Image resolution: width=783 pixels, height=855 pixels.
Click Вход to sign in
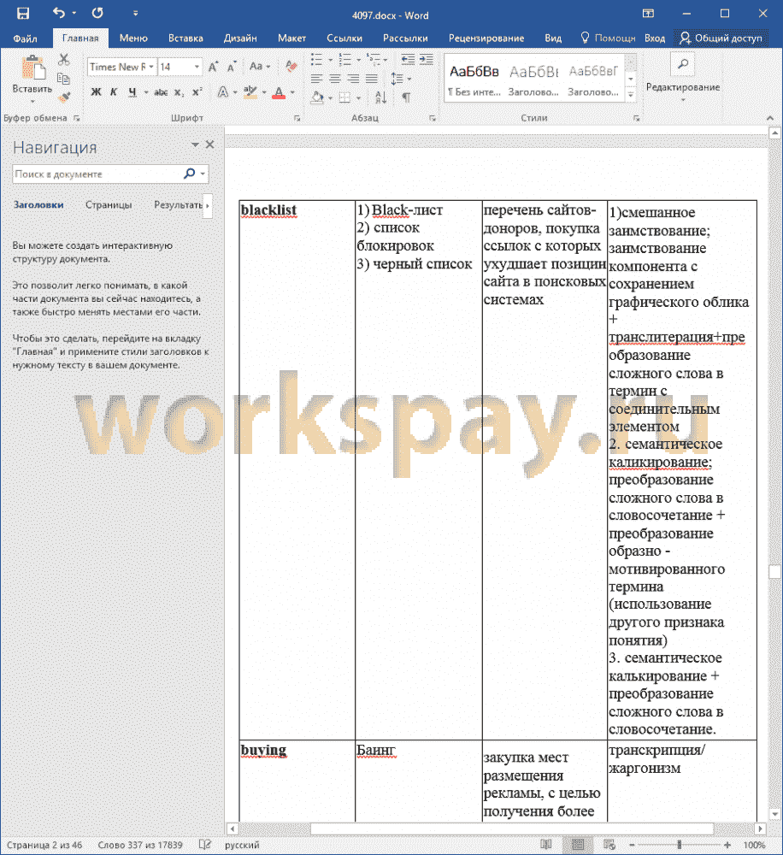click(x=654, y=38)
